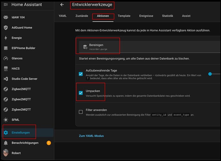Click the Zum YAML-Modus link
The width and height of the screenshot is (221, 161).
91,136
